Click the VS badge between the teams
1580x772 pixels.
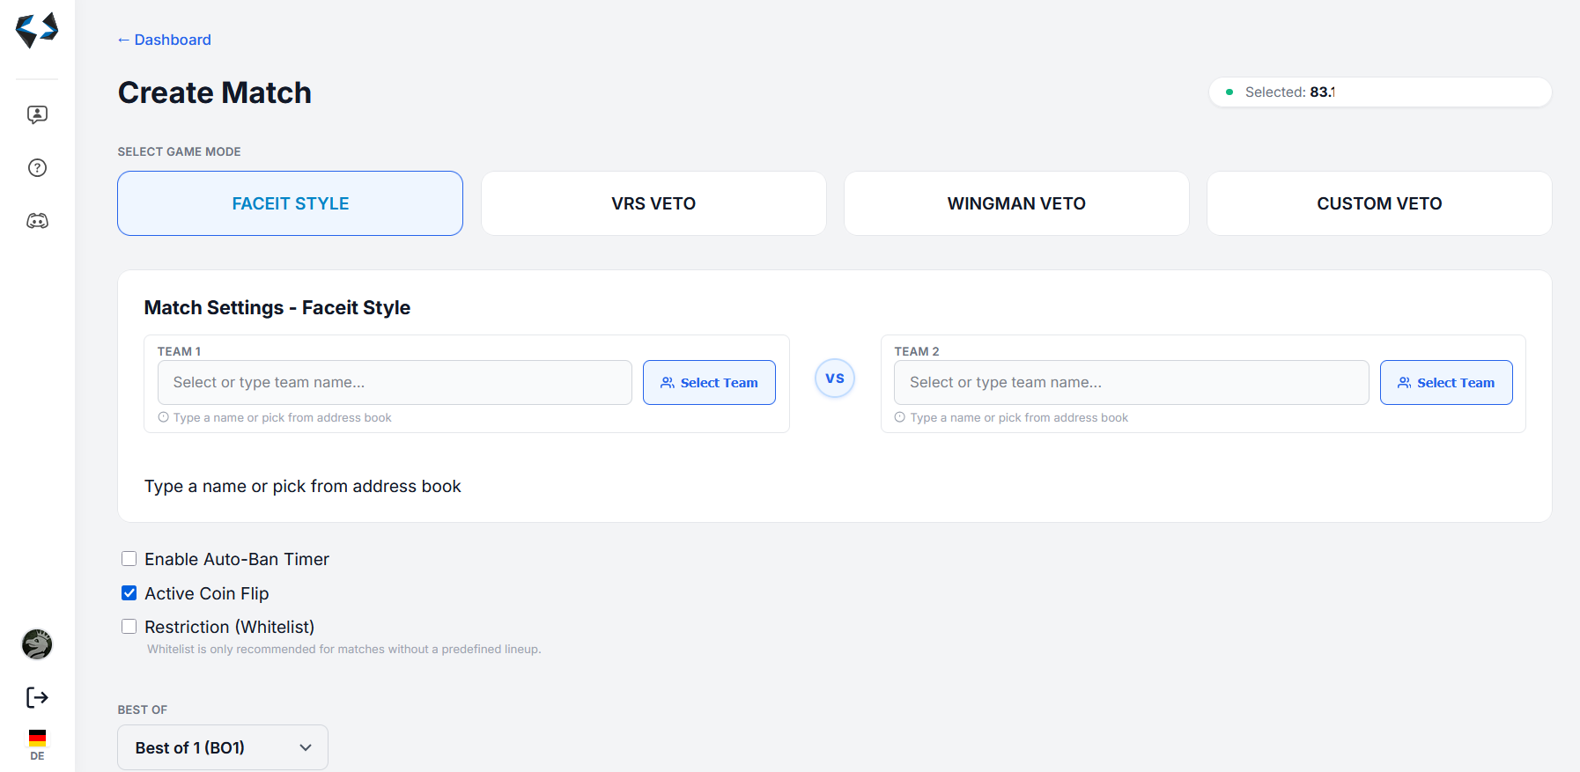tap(834, 379)
